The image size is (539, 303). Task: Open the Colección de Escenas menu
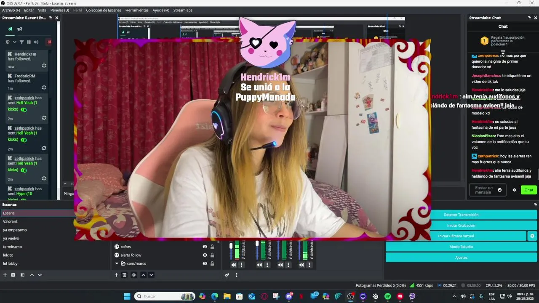[104, 10]
